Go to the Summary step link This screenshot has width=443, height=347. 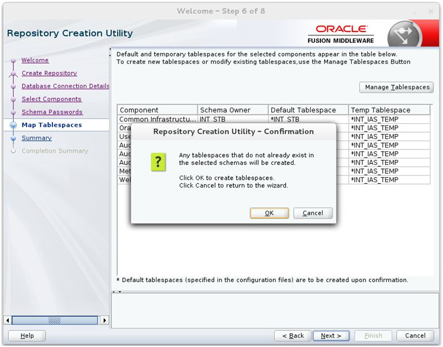click(x=36, y=138)
